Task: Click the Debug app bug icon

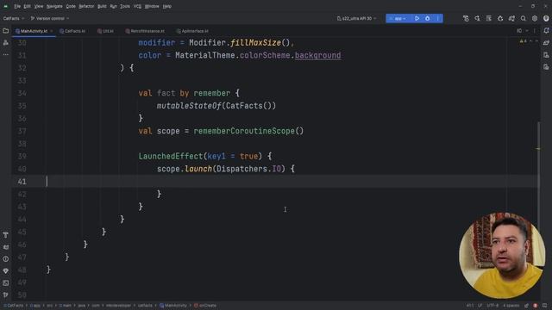Action: coord(428,18)
